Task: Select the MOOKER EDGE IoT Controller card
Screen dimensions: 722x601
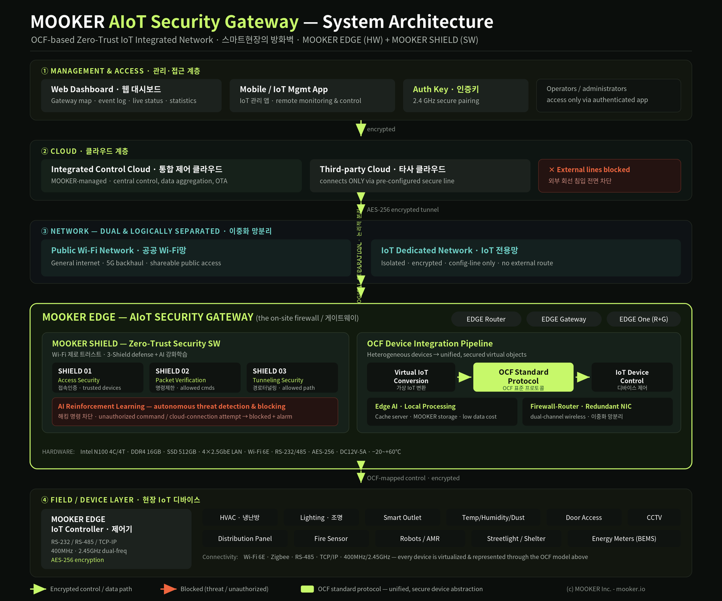Action: tap(116, 539)
